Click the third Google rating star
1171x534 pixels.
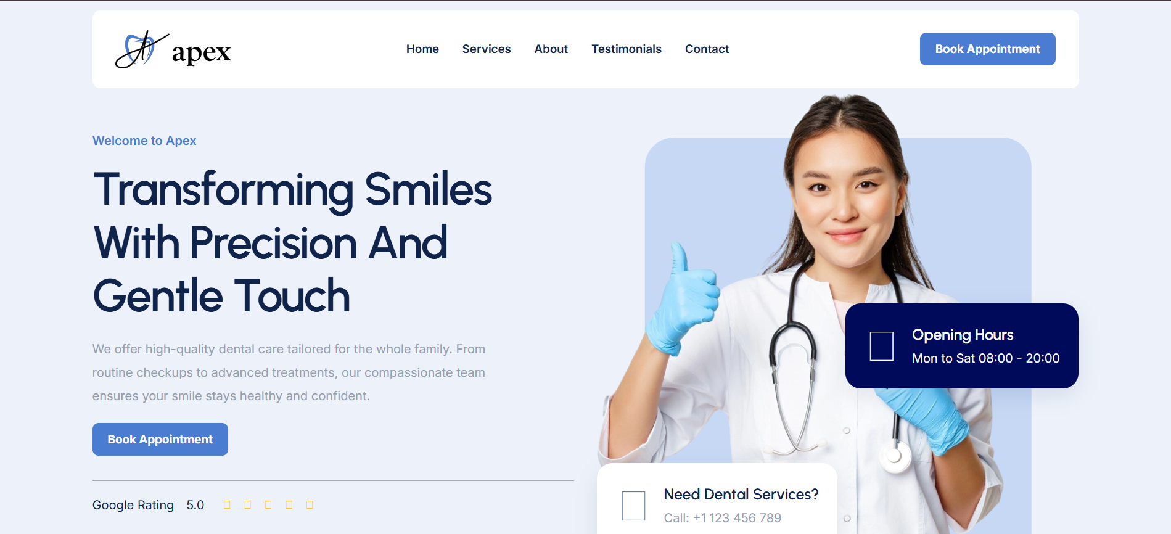[268, 505]
